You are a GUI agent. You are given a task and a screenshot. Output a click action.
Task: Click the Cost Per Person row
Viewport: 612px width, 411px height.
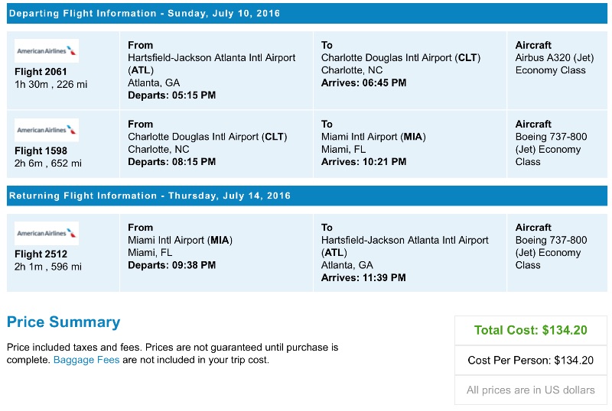[530, 361]
